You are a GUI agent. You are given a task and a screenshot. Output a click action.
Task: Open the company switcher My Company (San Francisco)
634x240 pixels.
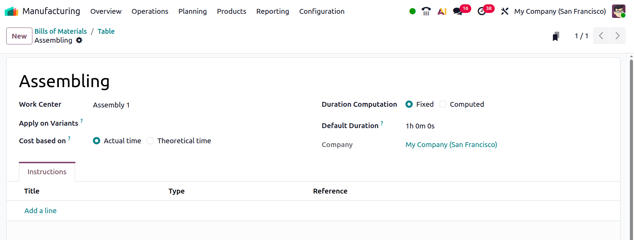click(560, 11)
